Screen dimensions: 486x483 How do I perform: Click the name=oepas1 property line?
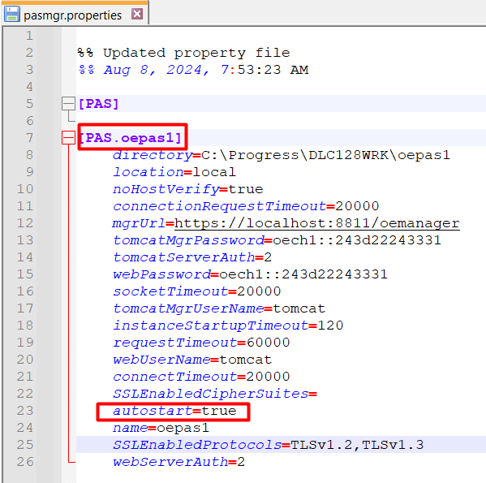click(161, 428)
